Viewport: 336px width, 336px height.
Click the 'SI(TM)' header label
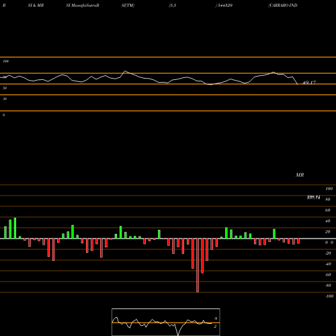[x=128, y=5]
